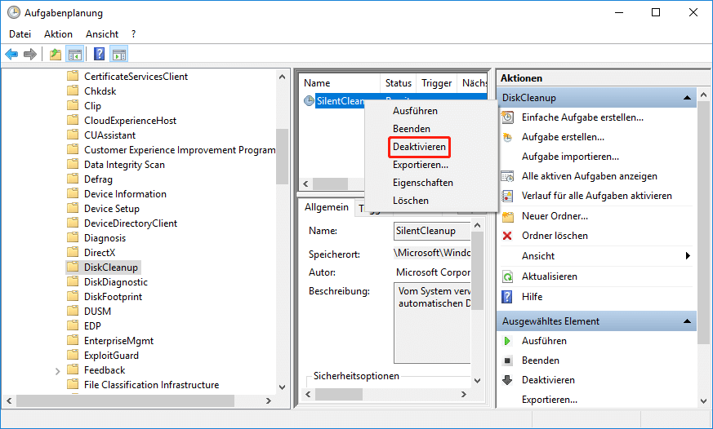Image resolution: width=713 pixels, height=429 pixels.
Task: Collapse the 'Ausgewähltes Element' section
Action: [x=688, y=321]
